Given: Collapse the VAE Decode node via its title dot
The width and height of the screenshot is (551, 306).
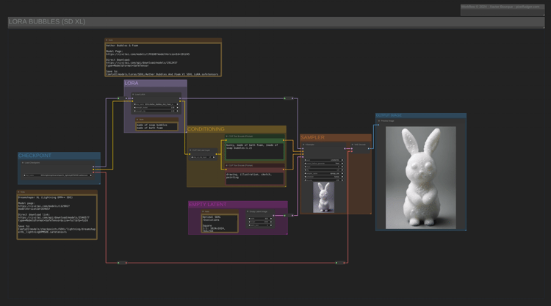Looking at the screenshot, I should point(354,145).
